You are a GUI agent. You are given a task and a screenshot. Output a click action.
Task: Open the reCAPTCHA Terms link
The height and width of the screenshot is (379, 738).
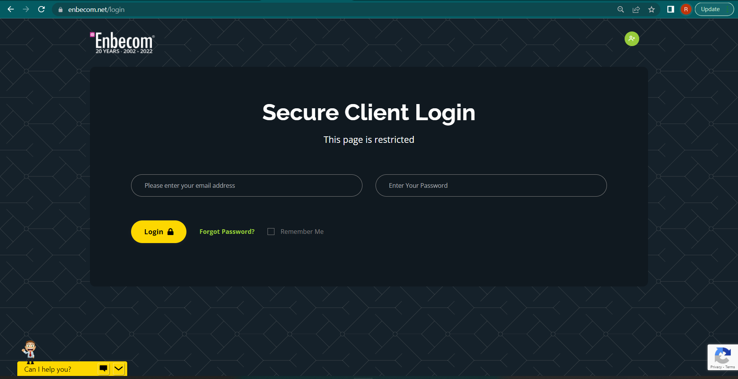click(730, 367)
